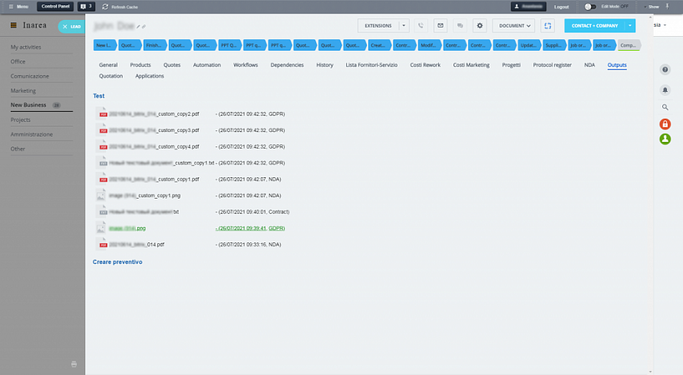
Task: Open the notifications bell icon
Action: pos(665,89)
